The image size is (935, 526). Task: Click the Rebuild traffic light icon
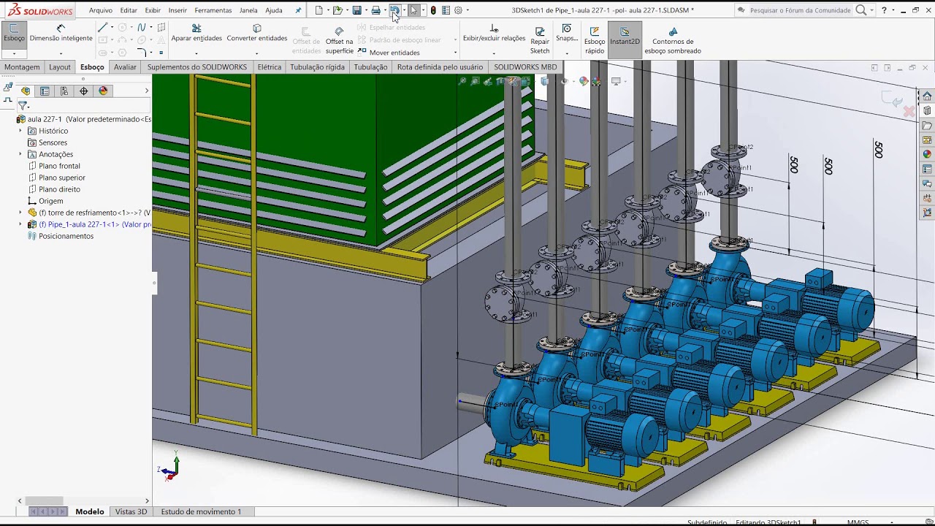tap(433, 10)
